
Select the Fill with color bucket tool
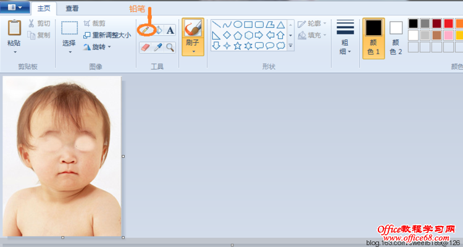click(157, 30)
